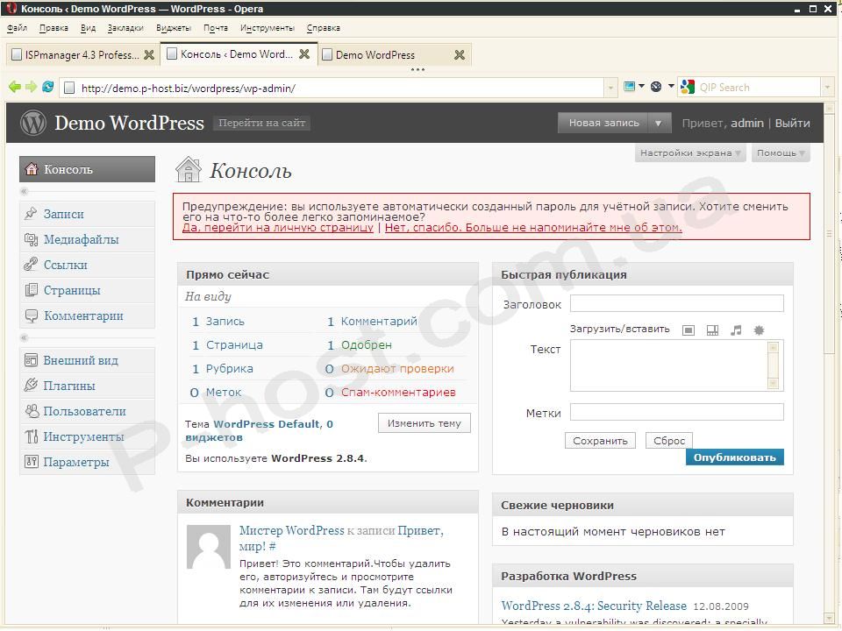The width and height of the screenshot is (842, 631).
Task: Click the Пользователи users icon
Action: coord(32,411)
